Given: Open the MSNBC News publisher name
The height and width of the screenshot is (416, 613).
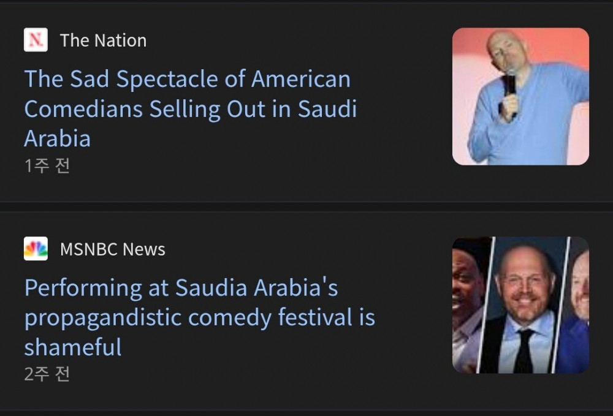Looking at the screenshot, I should coord(112,249).
